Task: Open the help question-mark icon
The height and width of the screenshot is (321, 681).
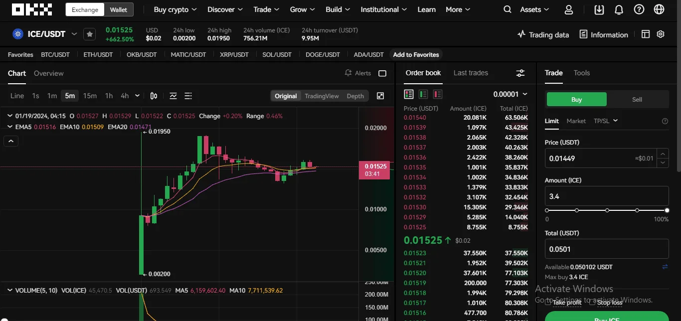Action: click(639, 9)
